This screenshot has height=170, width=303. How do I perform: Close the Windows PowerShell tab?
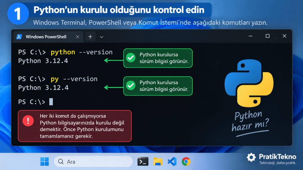coord(78,37)
